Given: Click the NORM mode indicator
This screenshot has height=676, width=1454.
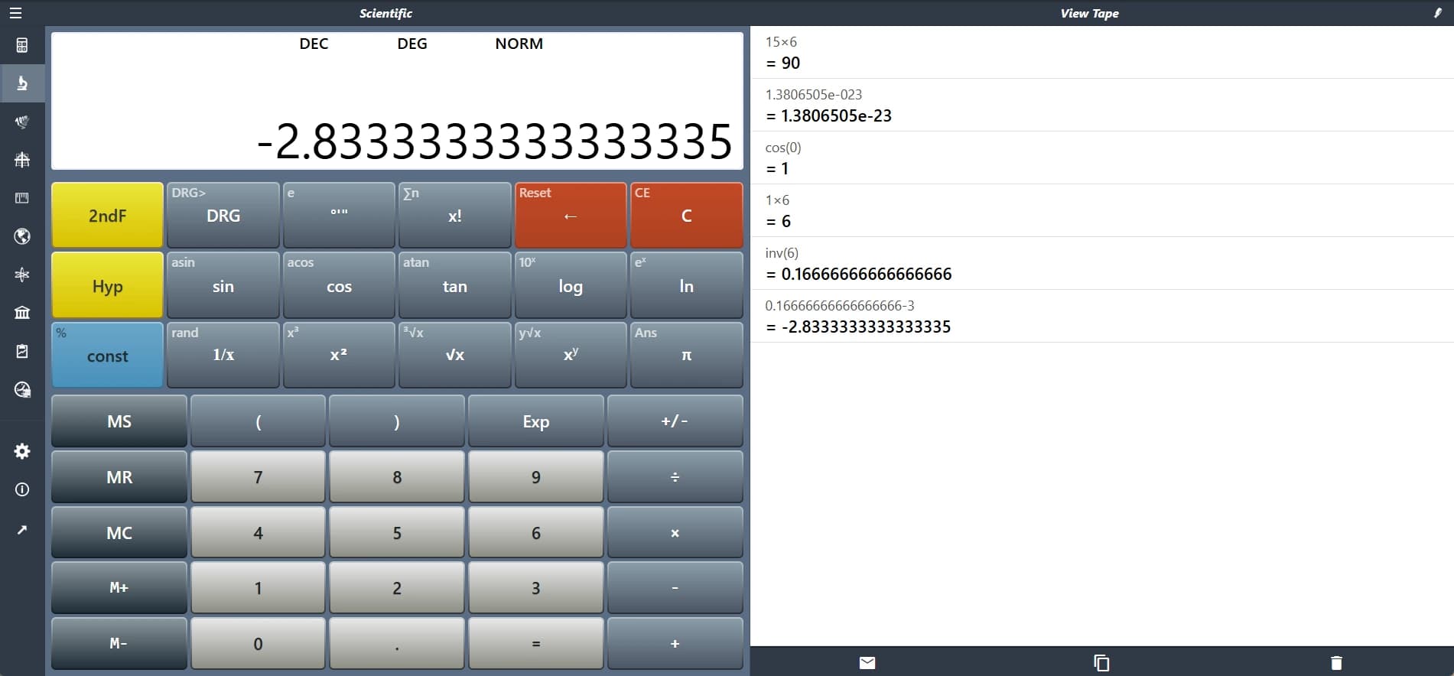Looking at the screenshot, I should [519, 44].
